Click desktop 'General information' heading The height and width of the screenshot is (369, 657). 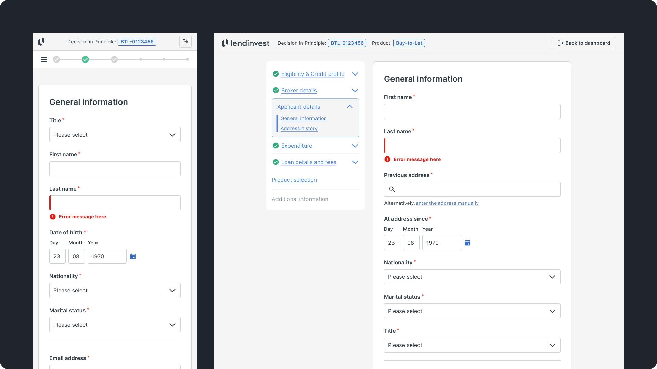(423, 79)
